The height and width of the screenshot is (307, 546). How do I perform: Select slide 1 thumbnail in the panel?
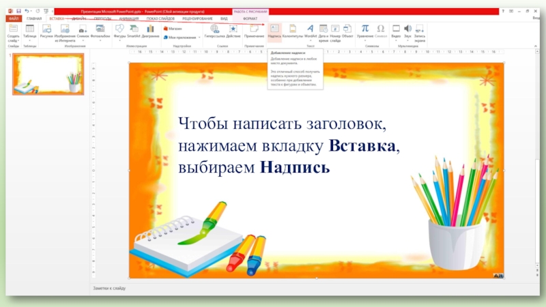point(48,74)
